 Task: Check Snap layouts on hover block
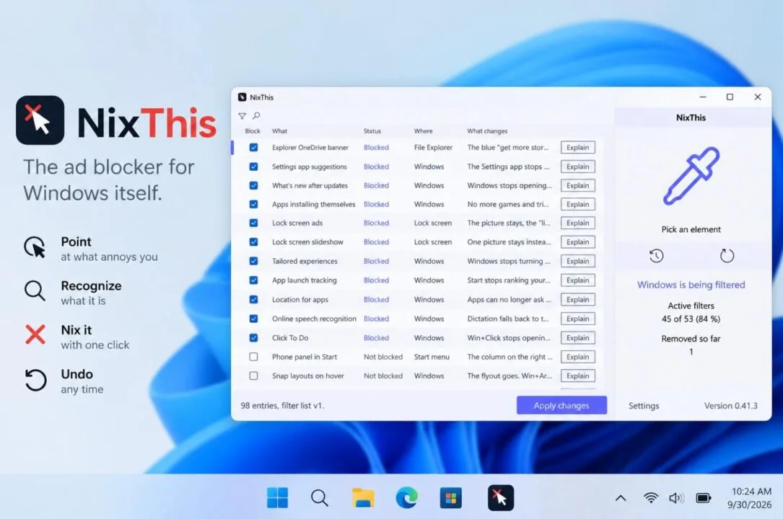coord(254,376)
